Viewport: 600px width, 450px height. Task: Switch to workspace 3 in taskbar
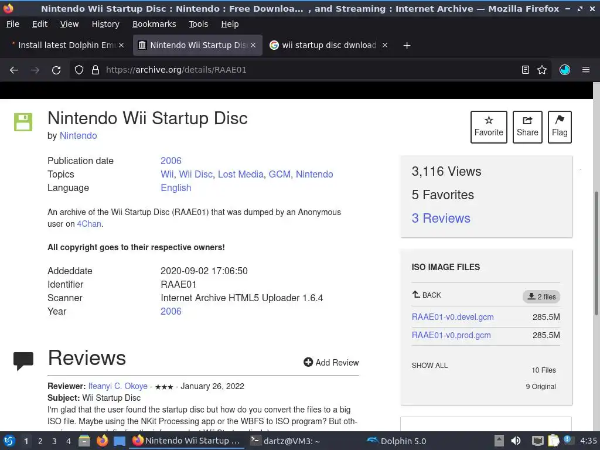(54, 441)
